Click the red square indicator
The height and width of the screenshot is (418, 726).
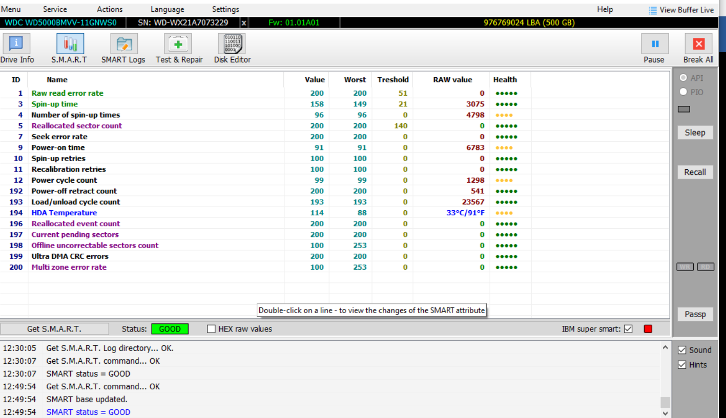tap(648, 329)
